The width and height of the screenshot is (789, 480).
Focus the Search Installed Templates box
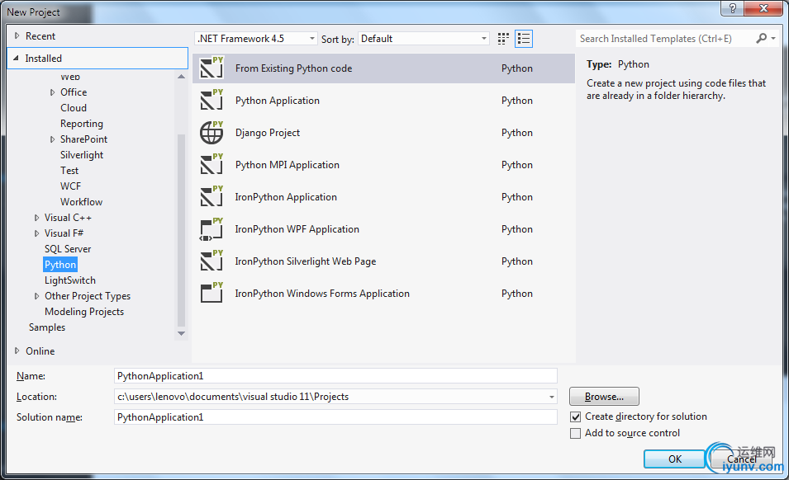click(665, 39)
